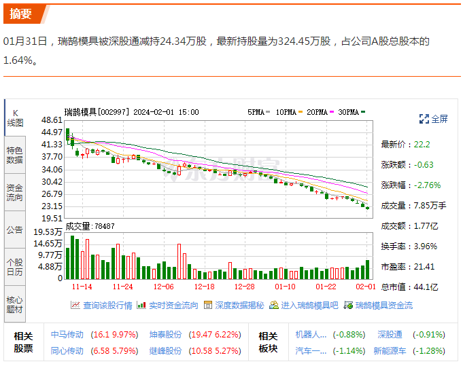
Task: Click the 相关股票 heading
Action: pyautogui.click(x=23, y=342)
